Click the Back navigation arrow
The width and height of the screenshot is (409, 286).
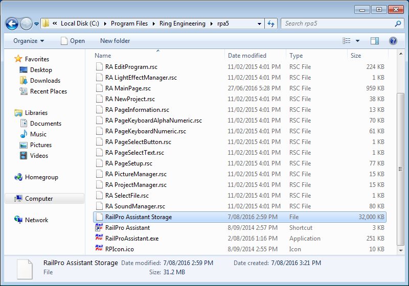(12, 23)
